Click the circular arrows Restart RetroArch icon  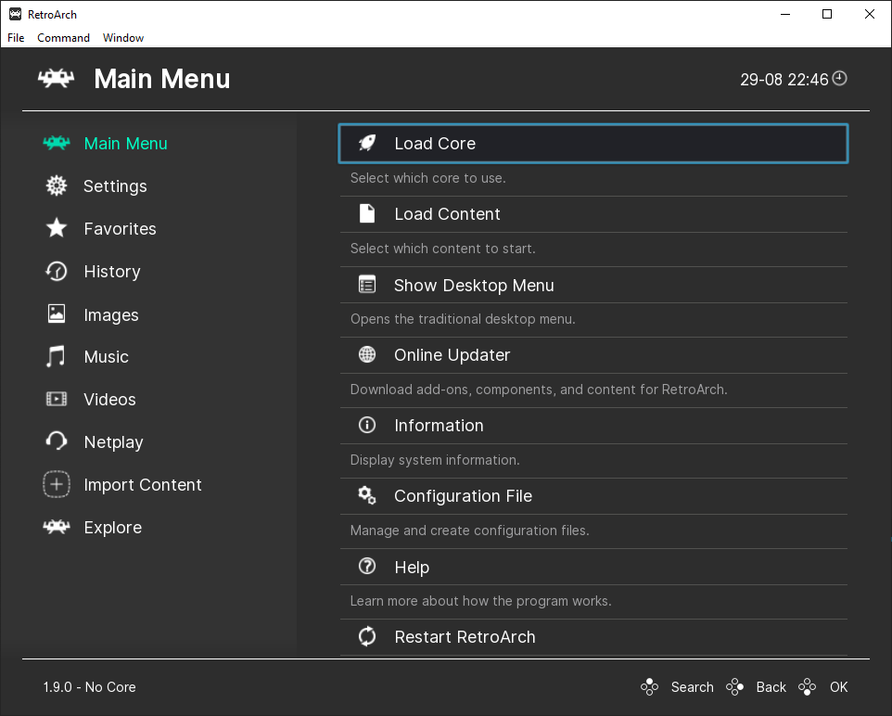(x=367, y=637)
